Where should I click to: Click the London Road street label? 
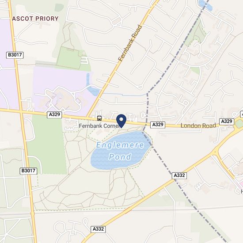198,125
